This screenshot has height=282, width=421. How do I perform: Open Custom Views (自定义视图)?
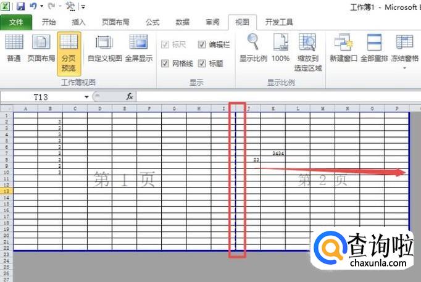pos(105,48)
